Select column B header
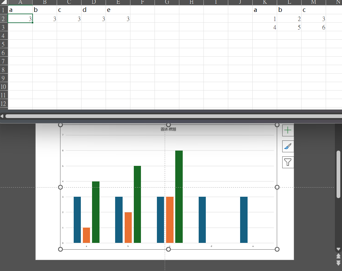Image resolution: width=342 pixels, height=271 pixels. click(44, 3)
